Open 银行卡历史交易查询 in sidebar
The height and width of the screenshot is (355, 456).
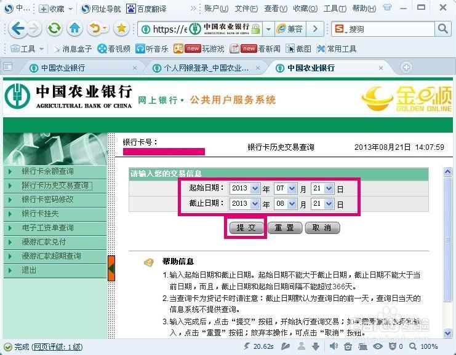click(x=55, y=185)
